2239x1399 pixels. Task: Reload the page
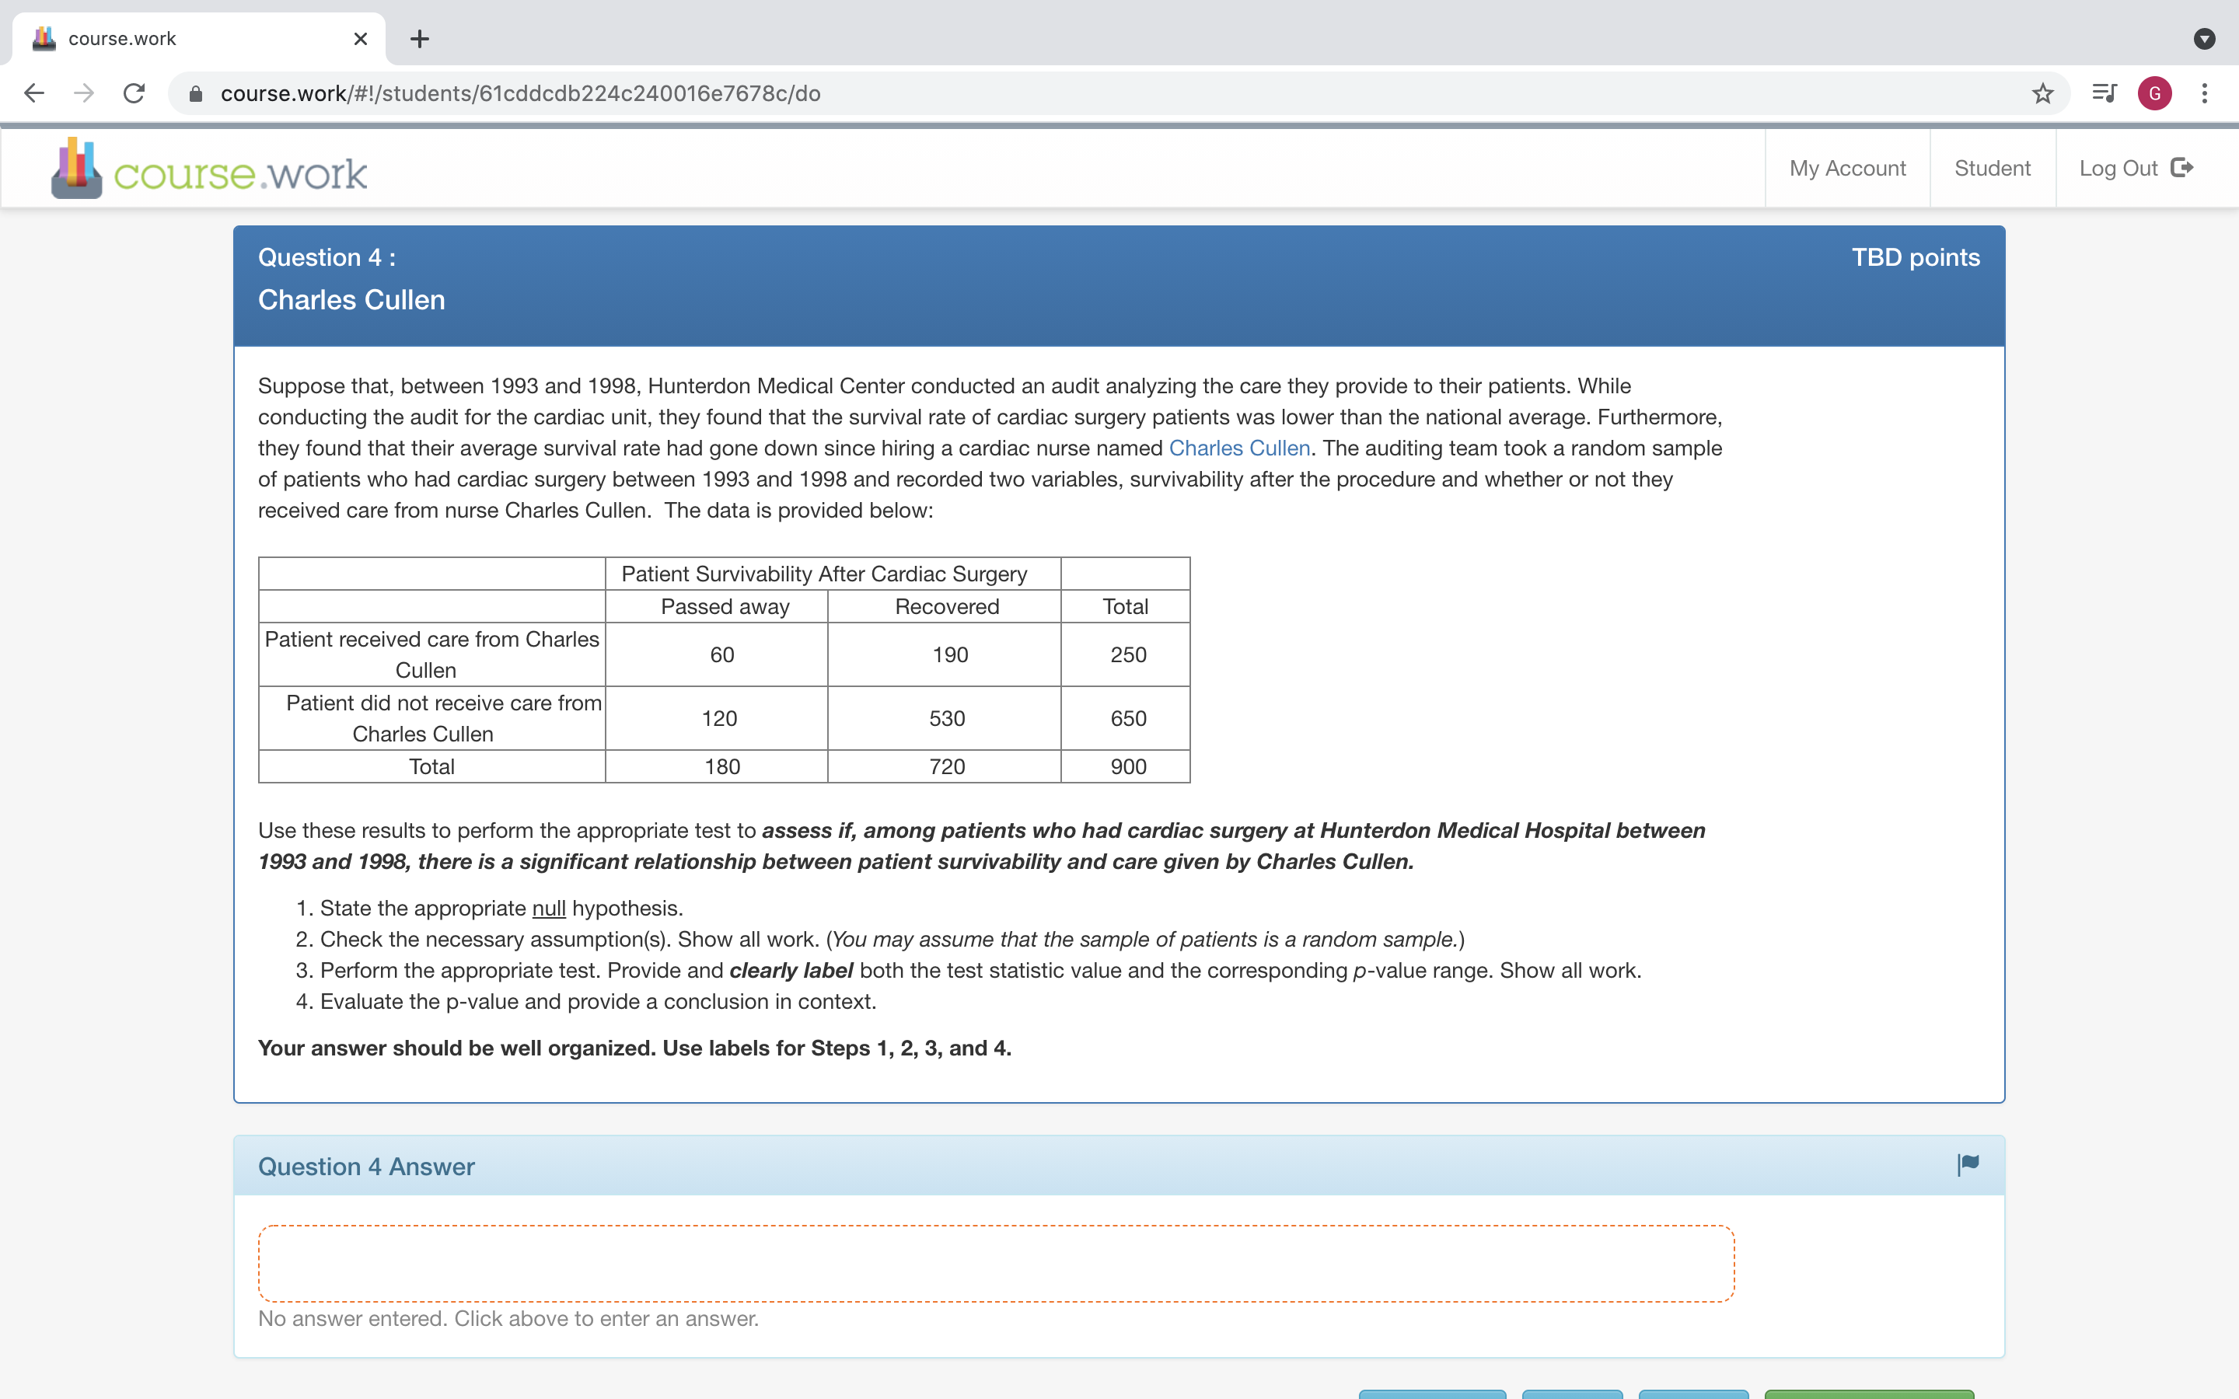tap(134, 93)
